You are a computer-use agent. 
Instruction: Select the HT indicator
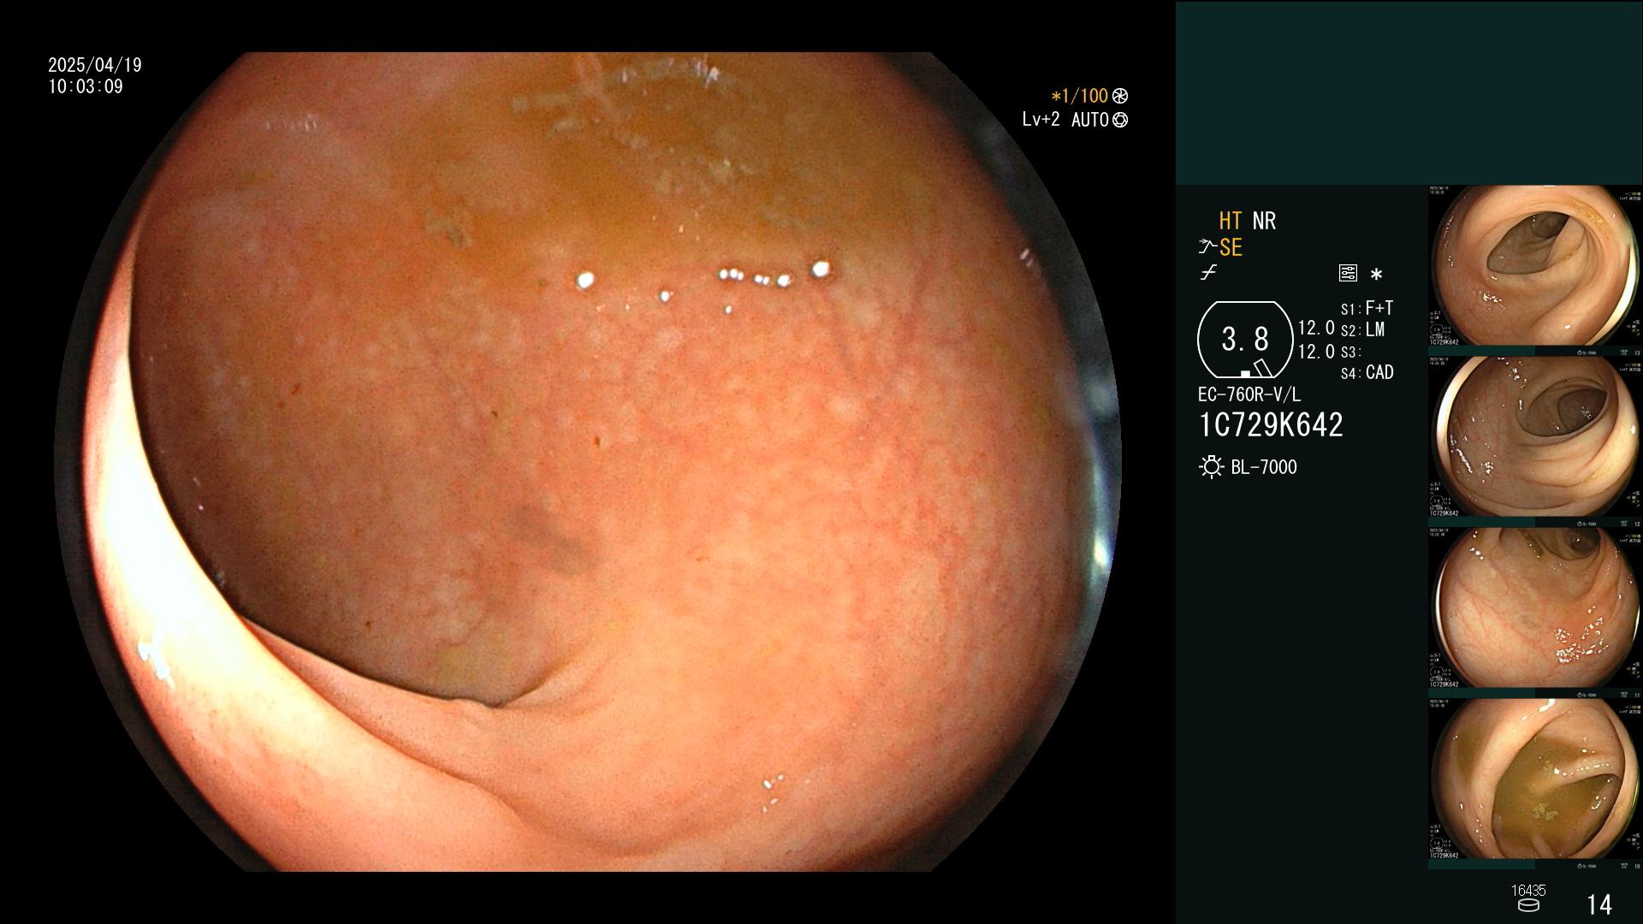pos(1231,222)
